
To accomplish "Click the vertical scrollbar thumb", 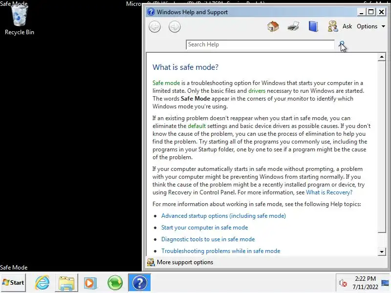I will tap(382, 147).
